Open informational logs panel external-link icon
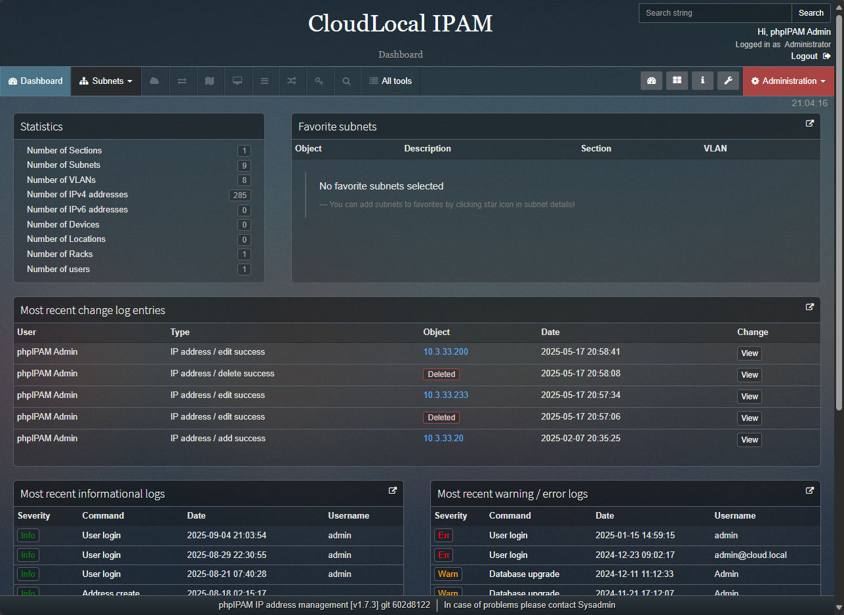This screenshot has height=615, width=844. click(x=393, y=490)
